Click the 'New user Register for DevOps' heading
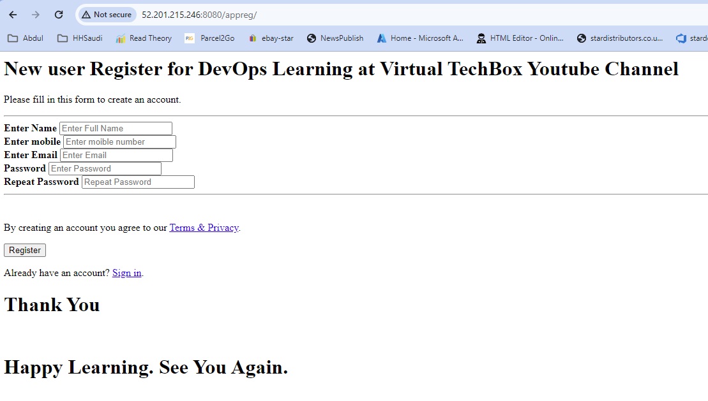This screenshot has height=401, width=708. pyautogui.click(x=341, y=69)
